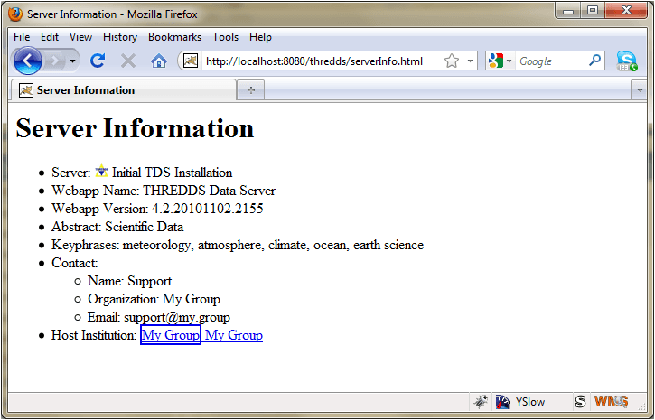Click the first My Group host link

(x=171, y=335)
